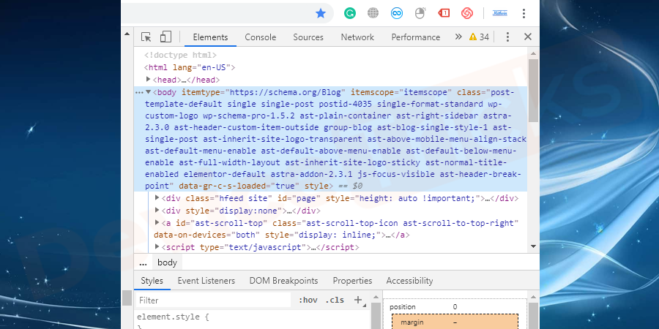The width and height of the screenshot is (659, 329).
Task: Click the bookmark star icon
Action: pyautogui.click(x=321, y=13)
